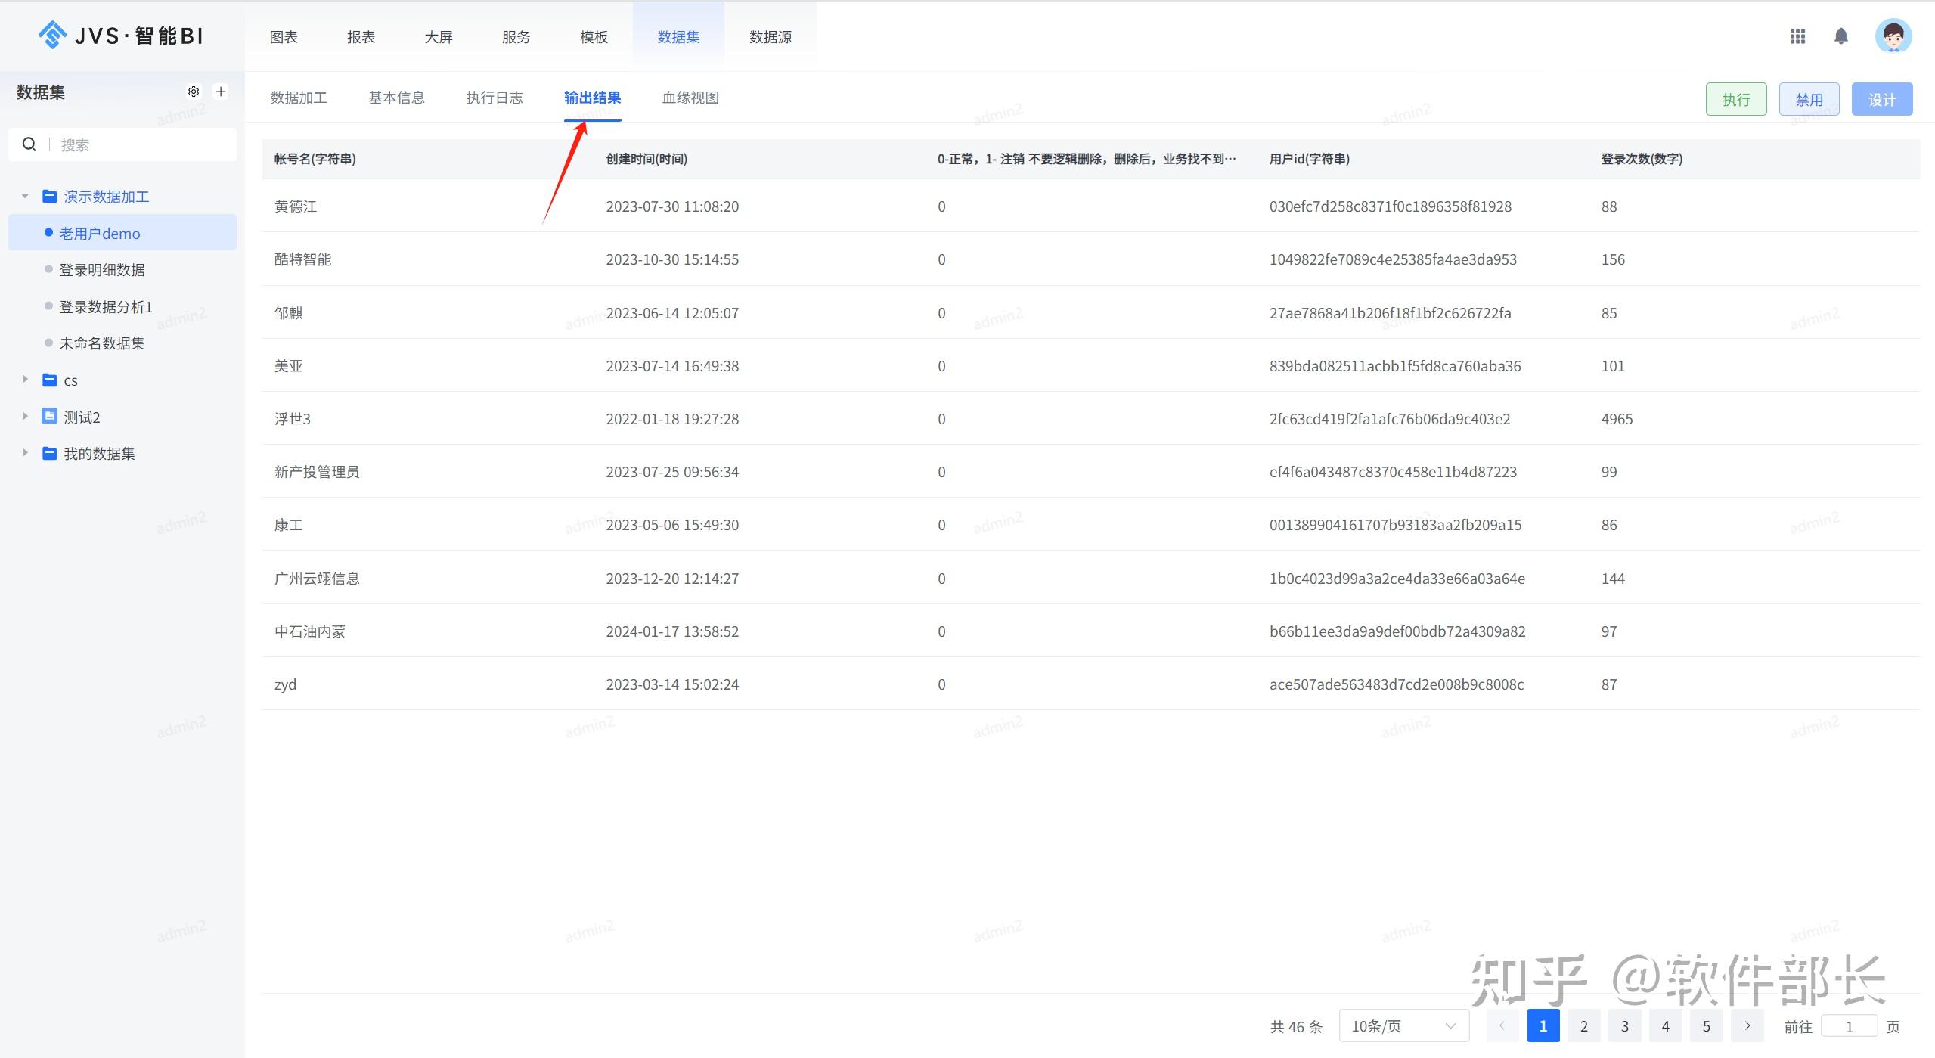Switch to the 血缘视图 tab
This screenshot has width=1935, height=1058.
click(690, 98)
